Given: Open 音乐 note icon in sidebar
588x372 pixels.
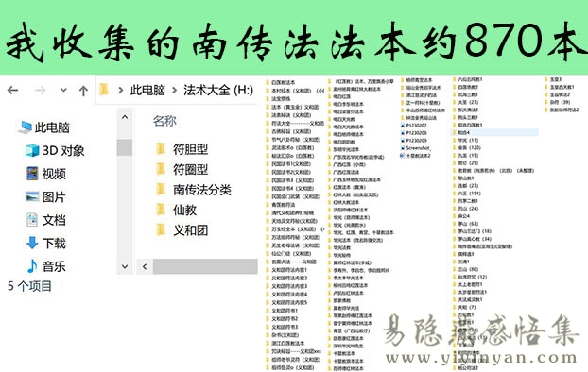Looking at the screenshot, I should pyautogui.click(x=32, y=266).
